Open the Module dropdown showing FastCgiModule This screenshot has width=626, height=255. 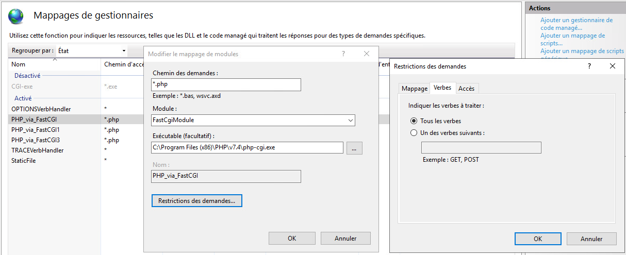350,120
